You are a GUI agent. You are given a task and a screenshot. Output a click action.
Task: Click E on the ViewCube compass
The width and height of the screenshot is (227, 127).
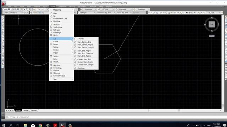pos(218,24)
